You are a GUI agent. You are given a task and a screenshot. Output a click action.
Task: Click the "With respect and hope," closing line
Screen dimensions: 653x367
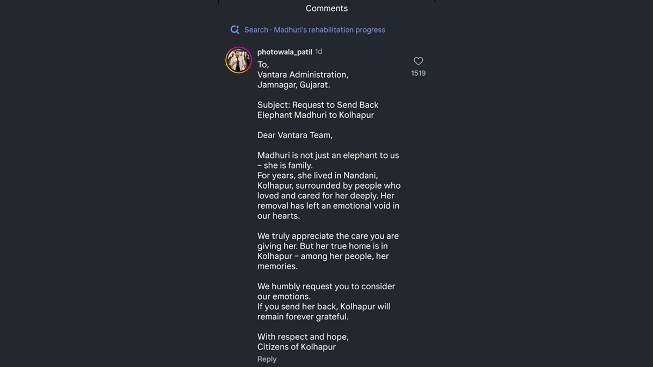click(x=303, y=337)
